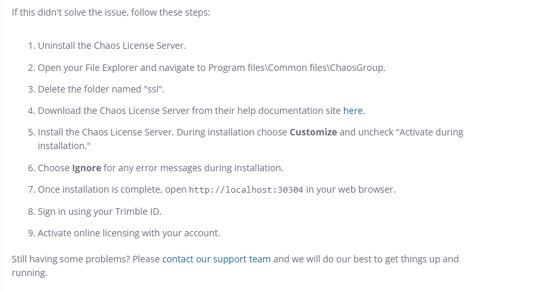Click the bold word "Customize"
This screenshot has width=553, height=291.
click(x=313, y=132)
